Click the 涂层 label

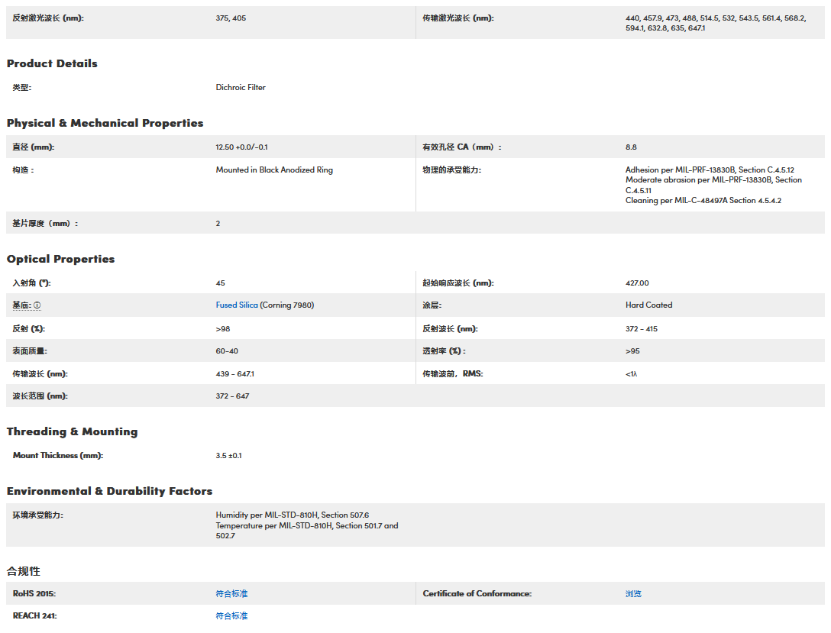point(432,305)
